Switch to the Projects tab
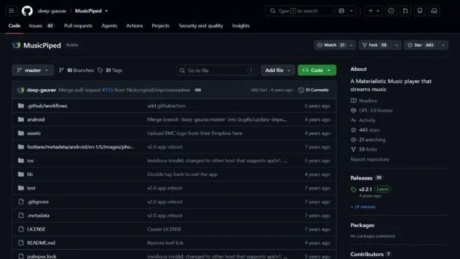Image resolution: width=460 pixels, height=259 pixels. 161,26
